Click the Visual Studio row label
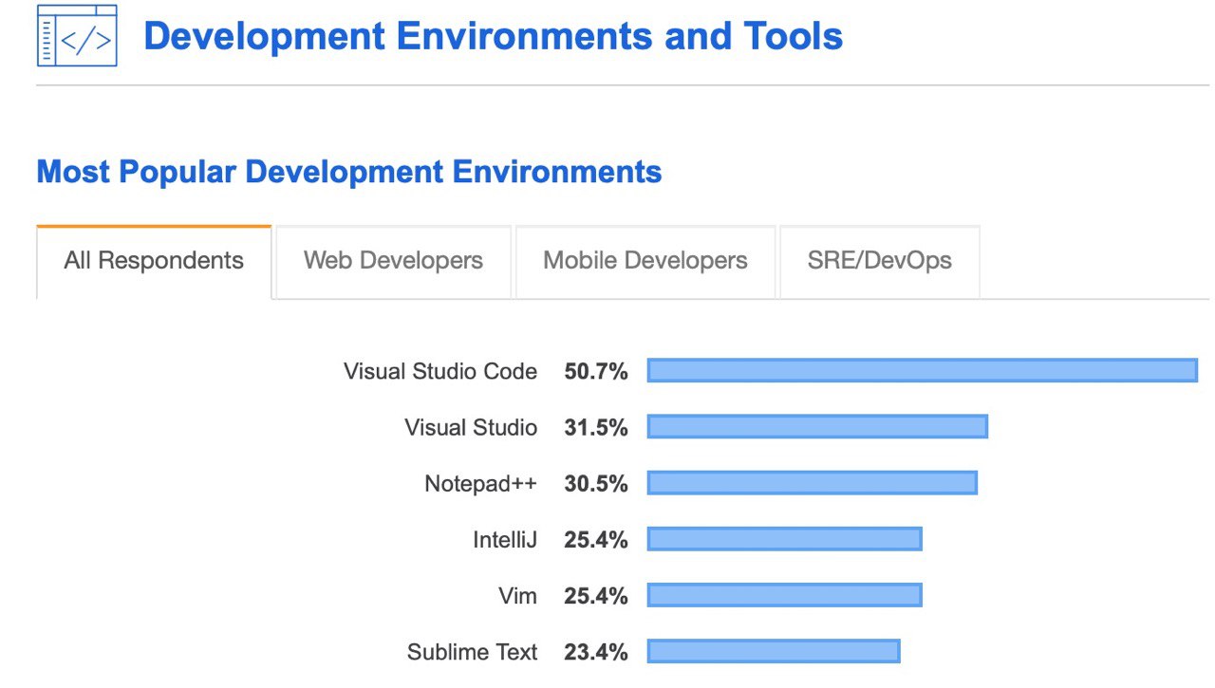 click(471, 427)
